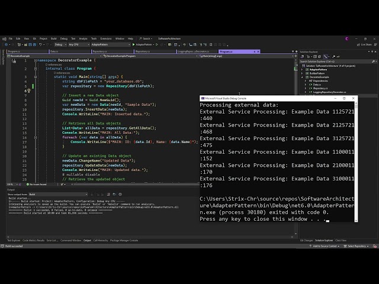Image resolution: width=379 pixels, height=284 pixels.
Task: Click the green Start debugging play icon
Action: coord(133,45)
